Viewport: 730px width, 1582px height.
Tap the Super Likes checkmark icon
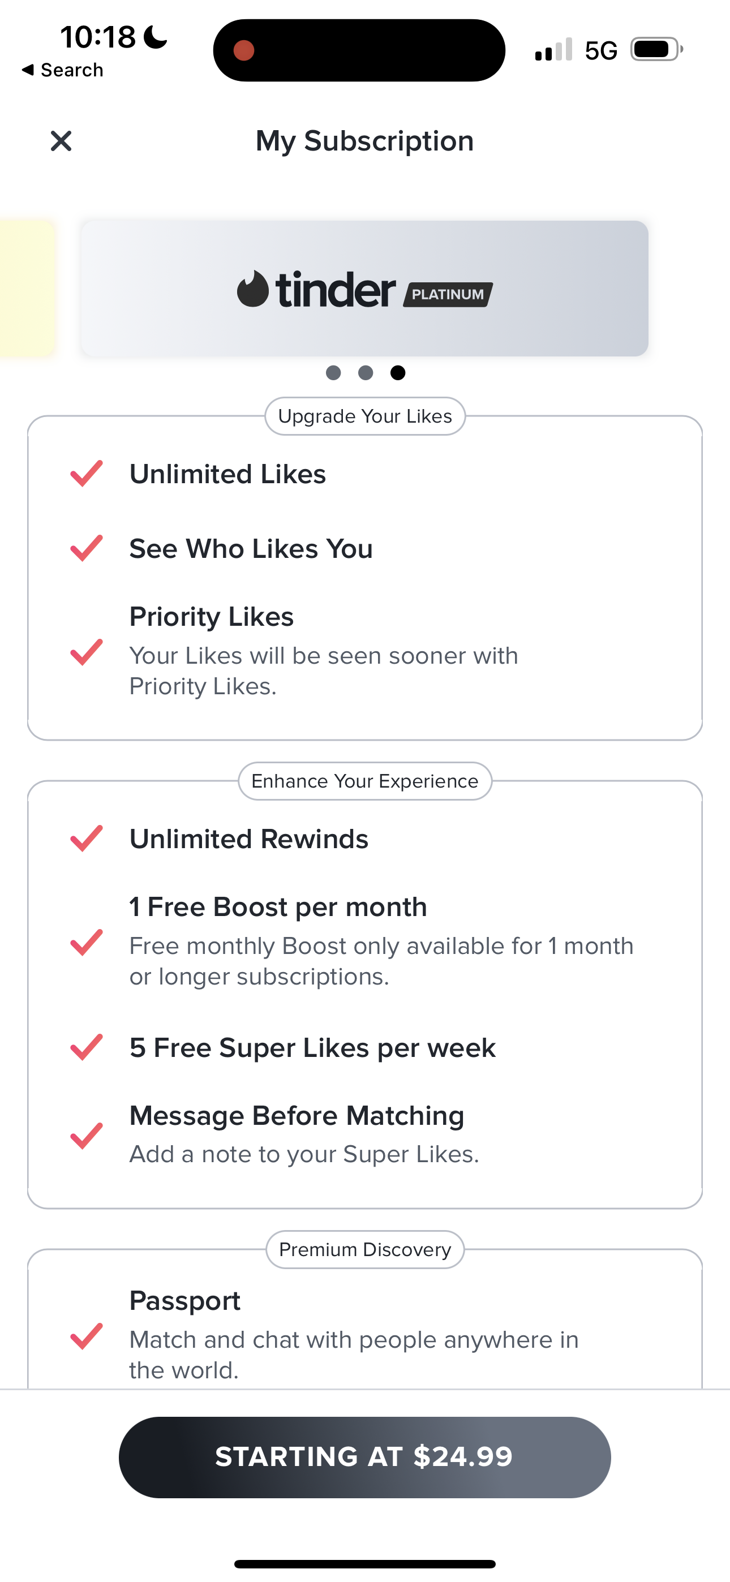point(87,1047)
